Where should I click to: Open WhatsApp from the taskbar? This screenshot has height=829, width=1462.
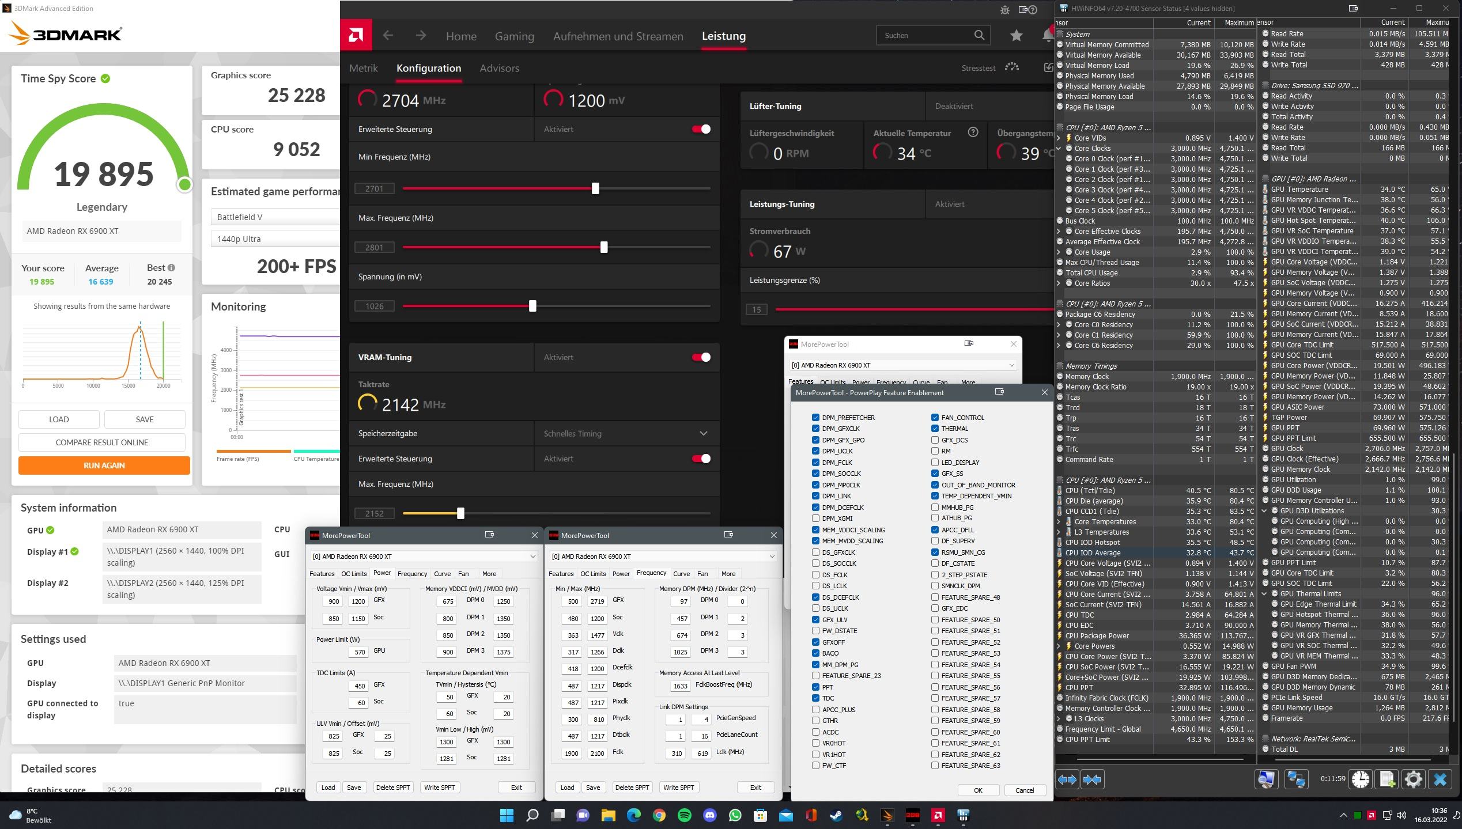click(x=735, y=815)
